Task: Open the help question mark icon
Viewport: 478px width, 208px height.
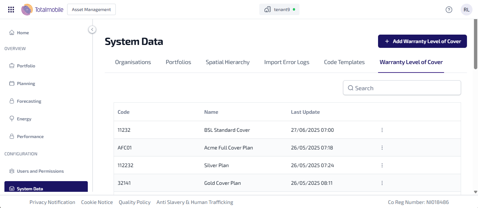Action: (449, 10)
